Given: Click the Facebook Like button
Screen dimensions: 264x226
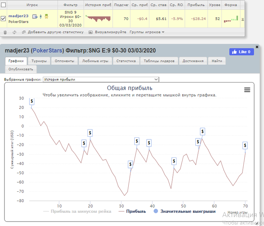Looking at the screenshot, I should point(241,52).
